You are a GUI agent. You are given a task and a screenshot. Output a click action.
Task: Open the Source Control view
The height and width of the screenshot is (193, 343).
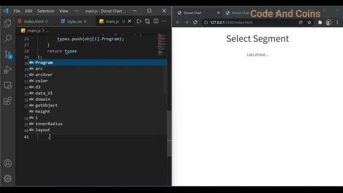pos(8,54)
